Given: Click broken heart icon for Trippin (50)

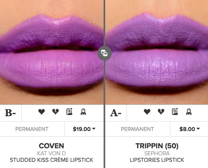Looking at the screenshot, I should tap(161, 112).
